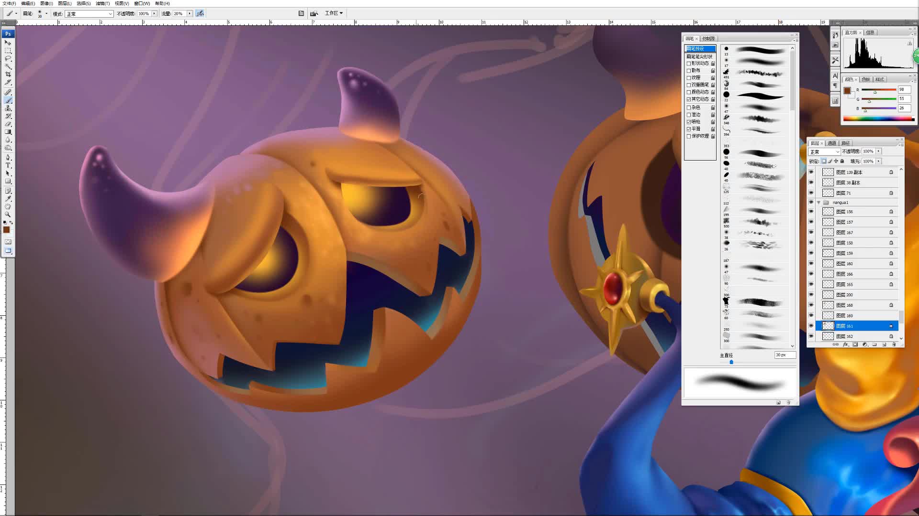Disable the 其它动态 checkbox
919x516 pixels.
tap(689, 99)
